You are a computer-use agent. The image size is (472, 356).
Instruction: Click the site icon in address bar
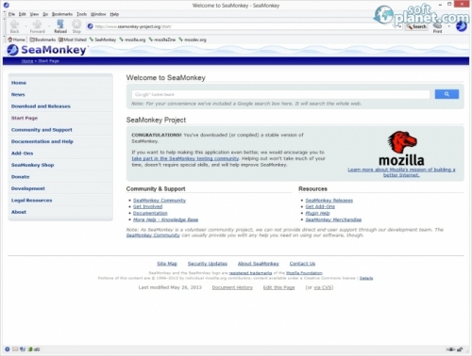click(x=91, y=26)
